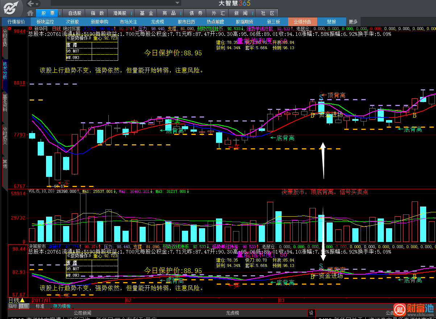436x319 pixels.
Task: Expand the 新闻 submenu dots
Action: point(253,13)
